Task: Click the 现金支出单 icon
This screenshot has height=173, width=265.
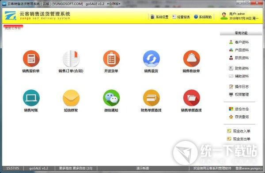Action: (229, 139)
